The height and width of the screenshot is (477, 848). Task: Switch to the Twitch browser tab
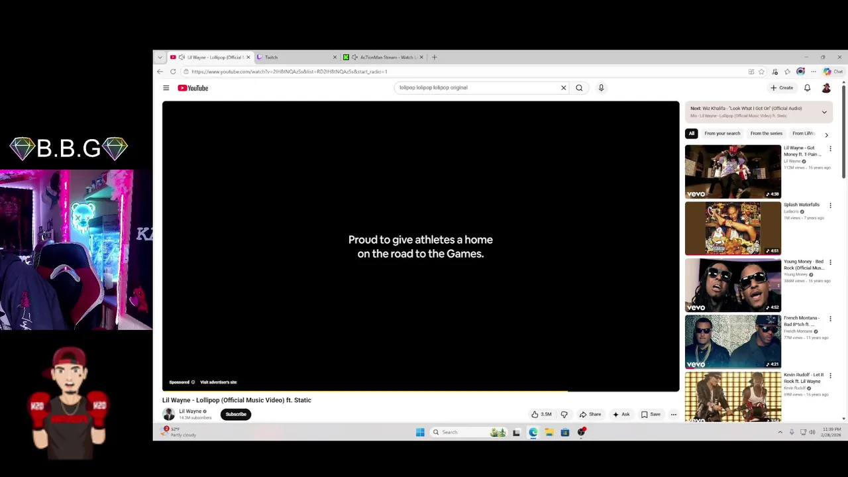[296, 57]
